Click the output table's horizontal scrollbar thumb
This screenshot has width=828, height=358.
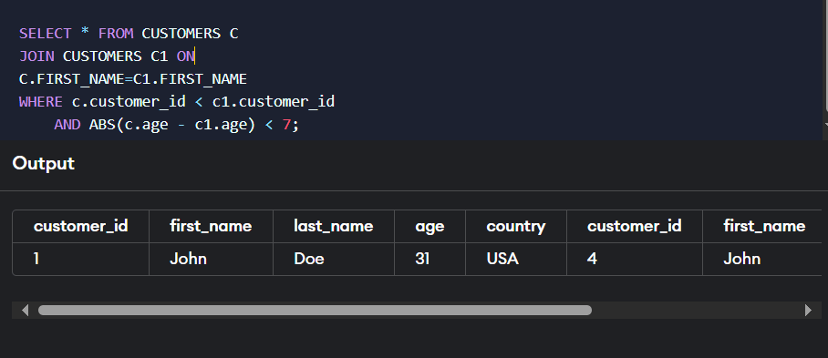click(x=315, y=310)
